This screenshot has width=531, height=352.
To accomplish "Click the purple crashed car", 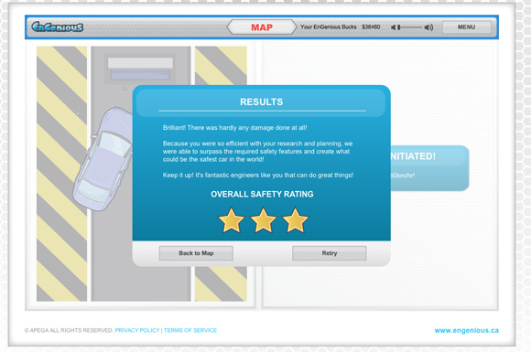I will click(x=103, y=159).
